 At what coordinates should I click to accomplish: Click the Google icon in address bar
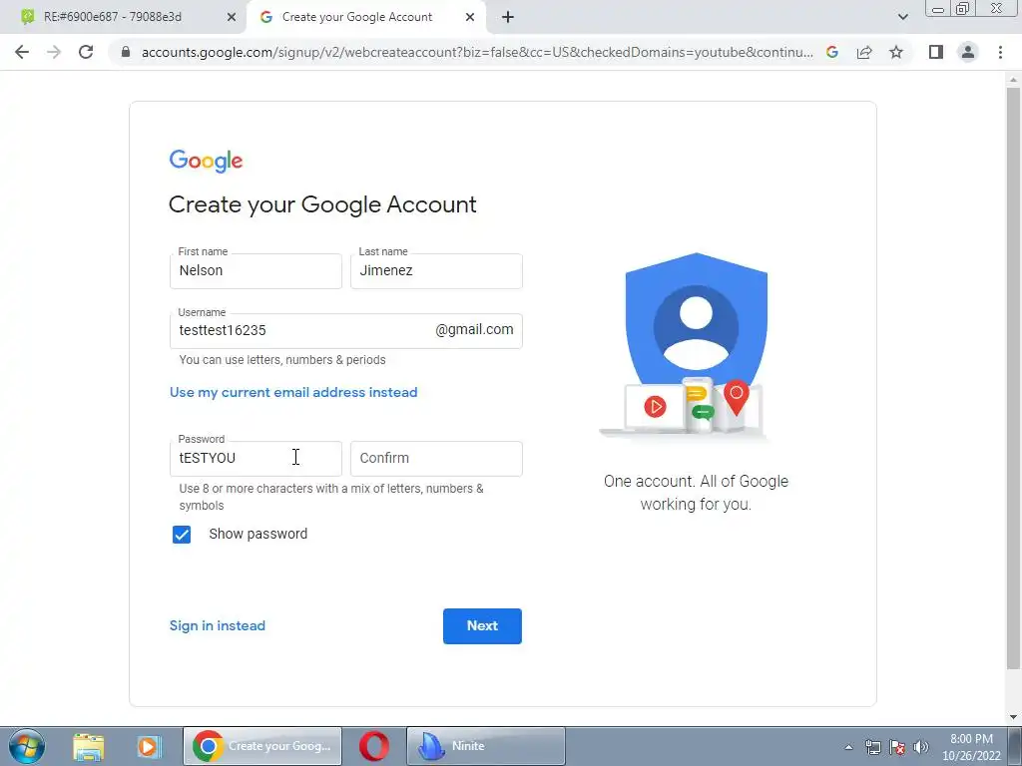pos(831,52)
